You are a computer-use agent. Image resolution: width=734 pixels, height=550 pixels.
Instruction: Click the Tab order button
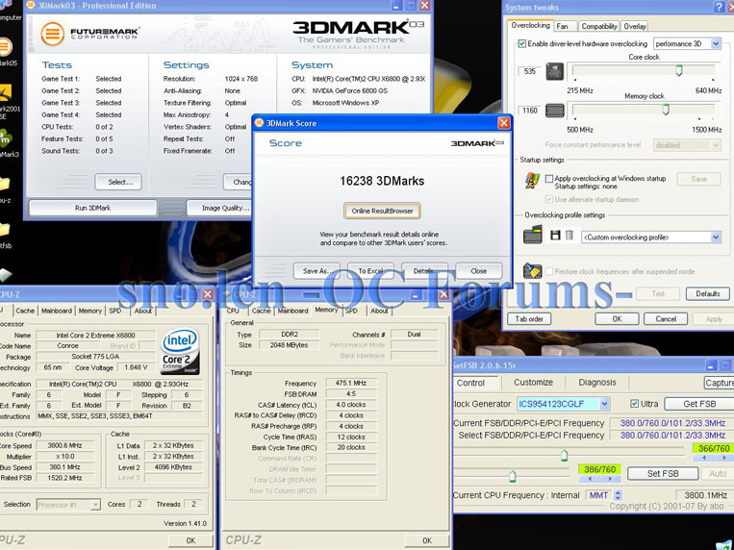(x=529, y=319)
